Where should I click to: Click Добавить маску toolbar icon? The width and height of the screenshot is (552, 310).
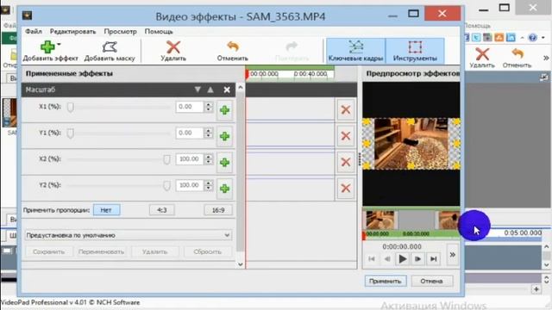110,46
